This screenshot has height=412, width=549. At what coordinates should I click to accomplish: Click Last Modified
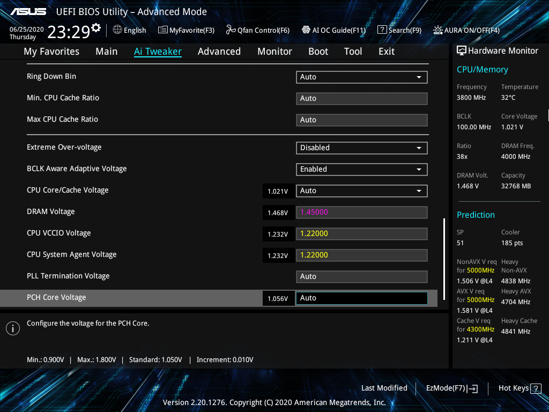click(x=384, y=388)
